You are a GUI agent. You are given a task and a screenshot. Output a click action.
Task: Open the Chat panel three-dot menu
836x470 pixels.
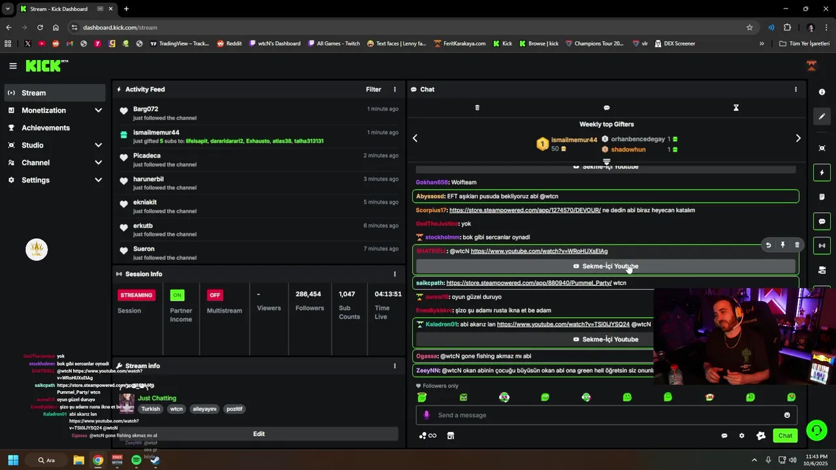point(796,89)
